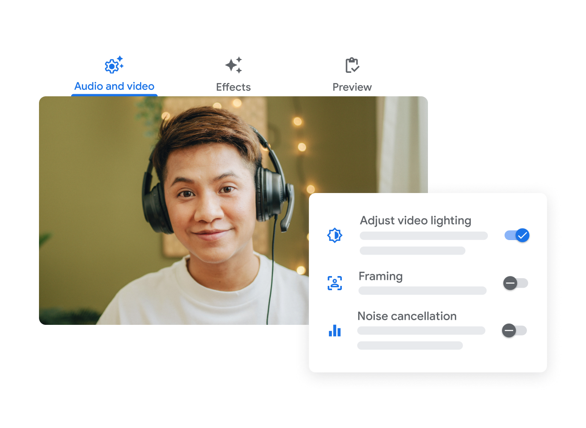The height and width of the screenshot is (428, 586).
Task: Switch to the Effects tab
Action: click(233, 87)
